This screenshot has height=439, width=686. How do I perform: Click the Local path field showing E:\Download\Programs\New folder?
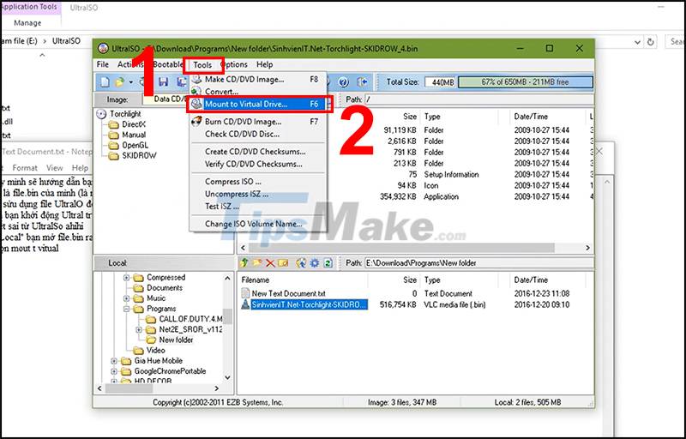point(479,262)
